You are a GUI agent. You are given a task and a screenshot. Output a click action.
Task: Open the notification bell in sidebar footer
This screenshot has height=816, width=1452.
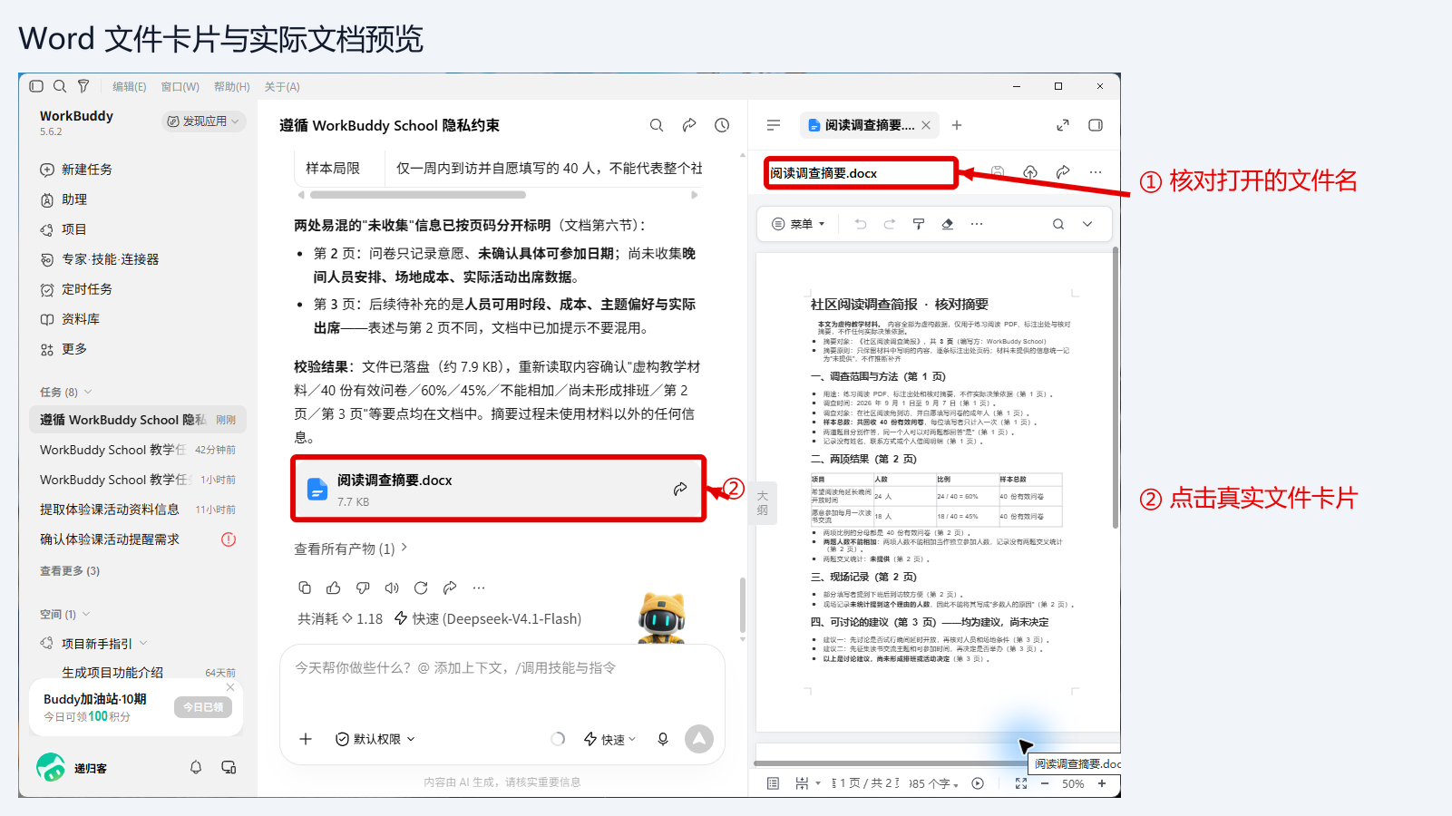coord(196,767)
